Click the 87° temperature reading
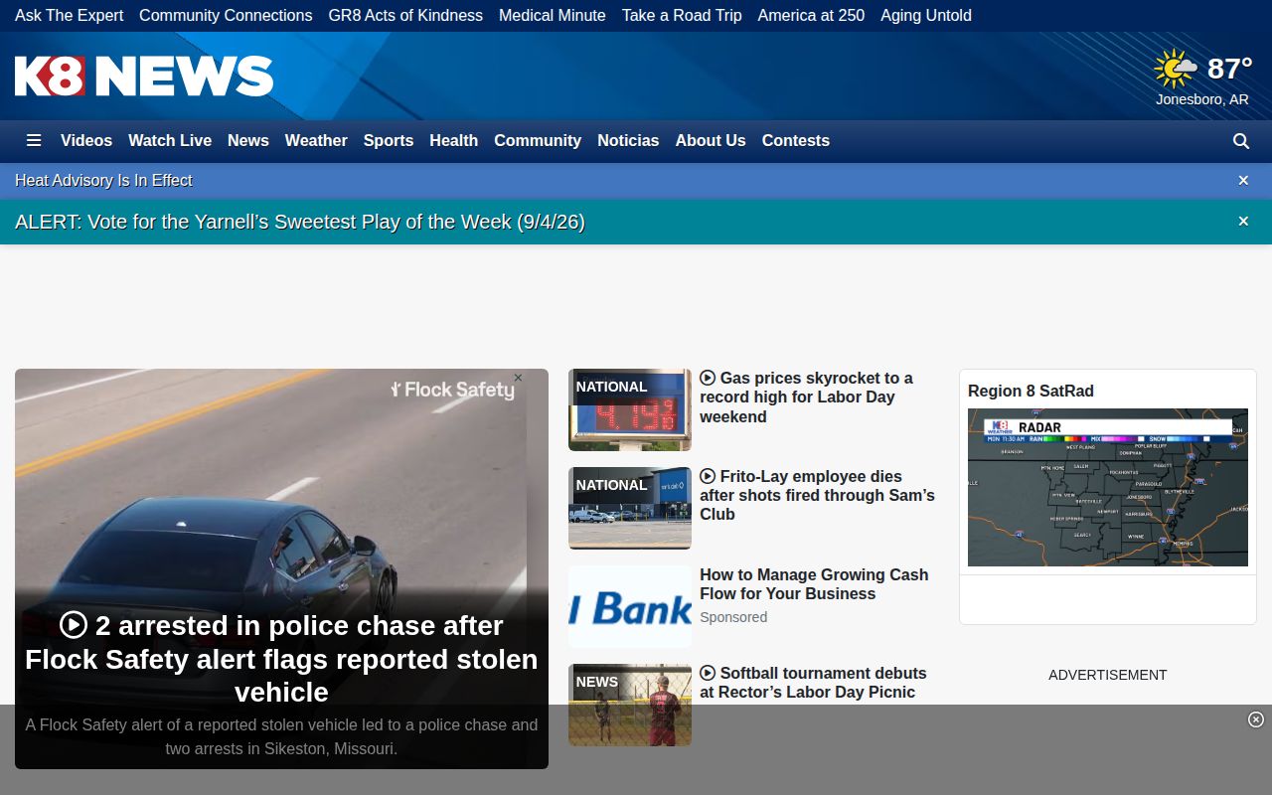Screen dimensions: 1272x795 pyautogui.click(x=1230, y=69)
